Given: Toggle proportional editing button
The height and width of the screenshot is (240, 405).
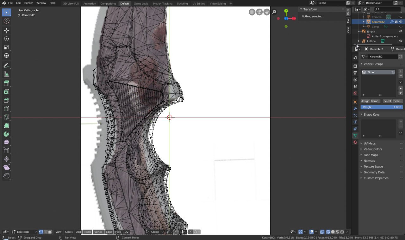Looking at the screenshot, I should point(190,232).
